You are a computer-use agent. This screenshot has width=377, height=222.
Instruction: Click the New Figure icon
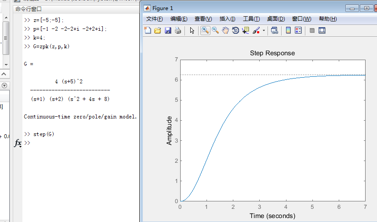pyautogui.click(x=148, y=30)
